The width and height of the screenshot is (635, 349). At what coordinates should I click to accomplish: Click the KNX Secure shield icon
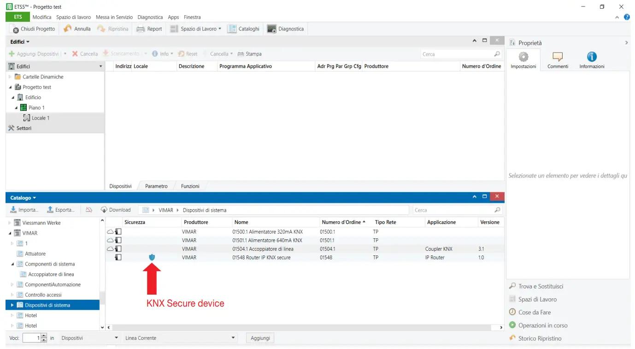(x=152, y=257)
